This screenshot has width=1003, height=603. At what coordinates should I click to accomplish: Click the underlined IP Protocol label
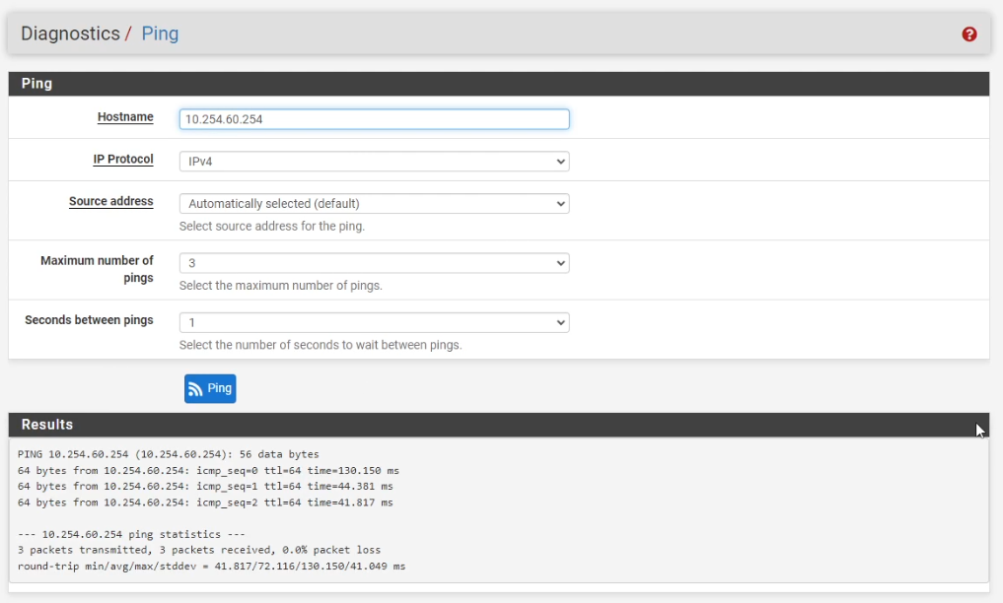(123, 160)
